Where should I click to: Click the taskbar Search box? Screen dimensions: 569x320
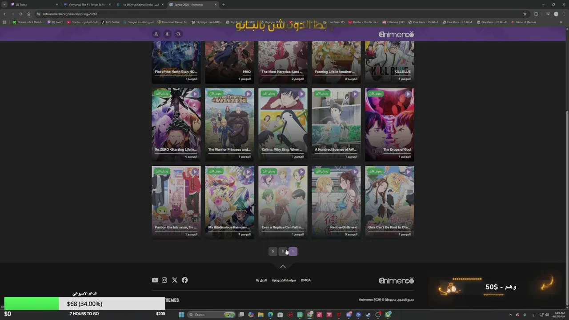(x=211, y=315)
